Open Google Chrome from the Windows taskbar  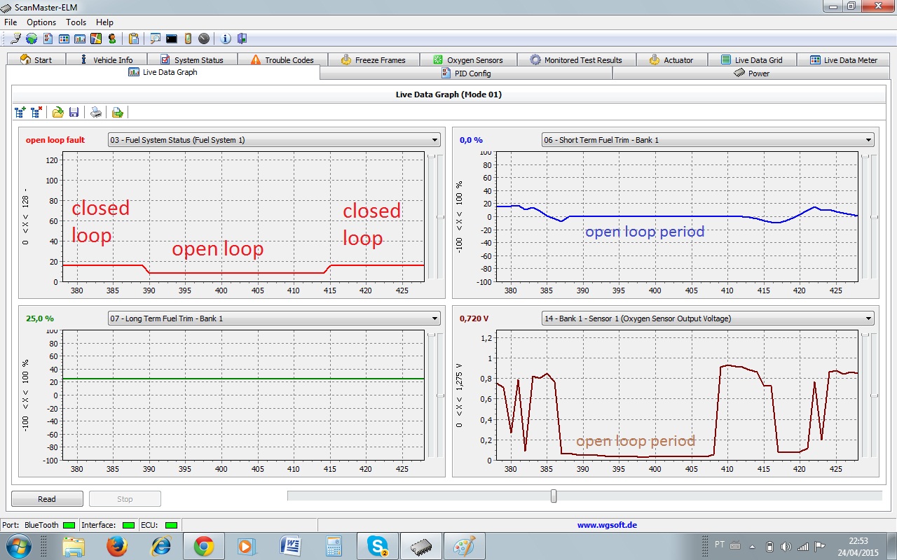pos(203,545)
